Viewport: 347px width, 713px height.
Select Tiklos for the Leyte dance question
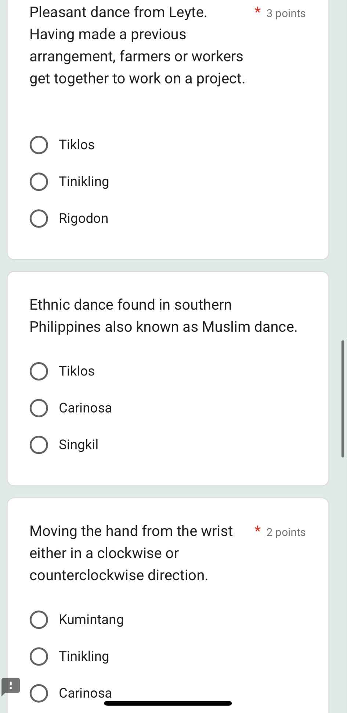click(39, 145)
